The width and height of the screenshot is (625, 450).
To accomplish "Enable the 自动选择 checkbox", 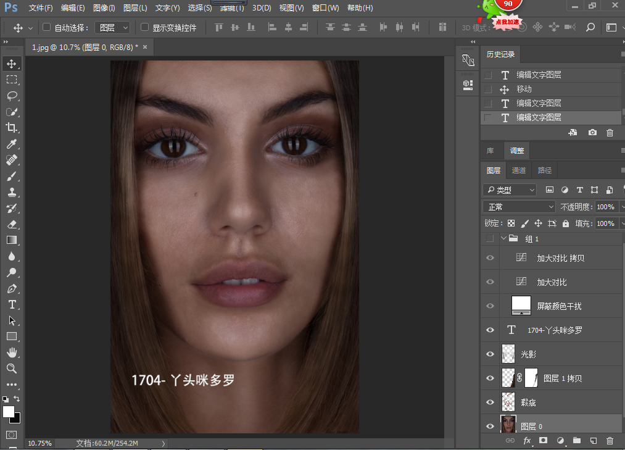I will tap(46, 28).
